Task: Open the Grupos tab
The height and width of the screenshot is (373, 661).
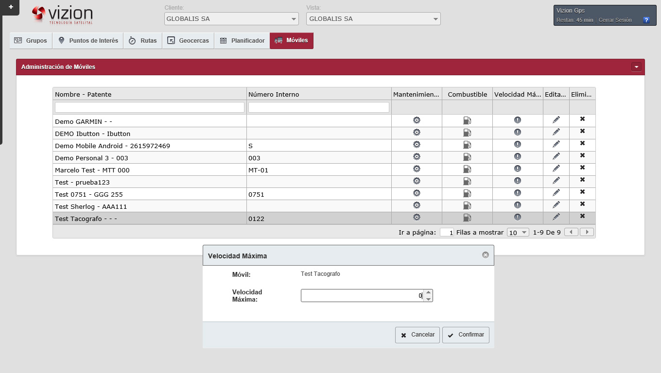Action: coord(31,41)
